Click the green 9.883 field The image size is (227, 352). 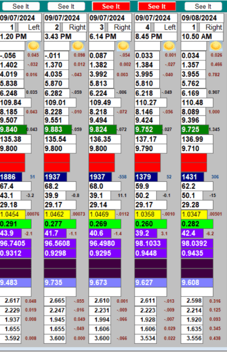pos(58,130)
